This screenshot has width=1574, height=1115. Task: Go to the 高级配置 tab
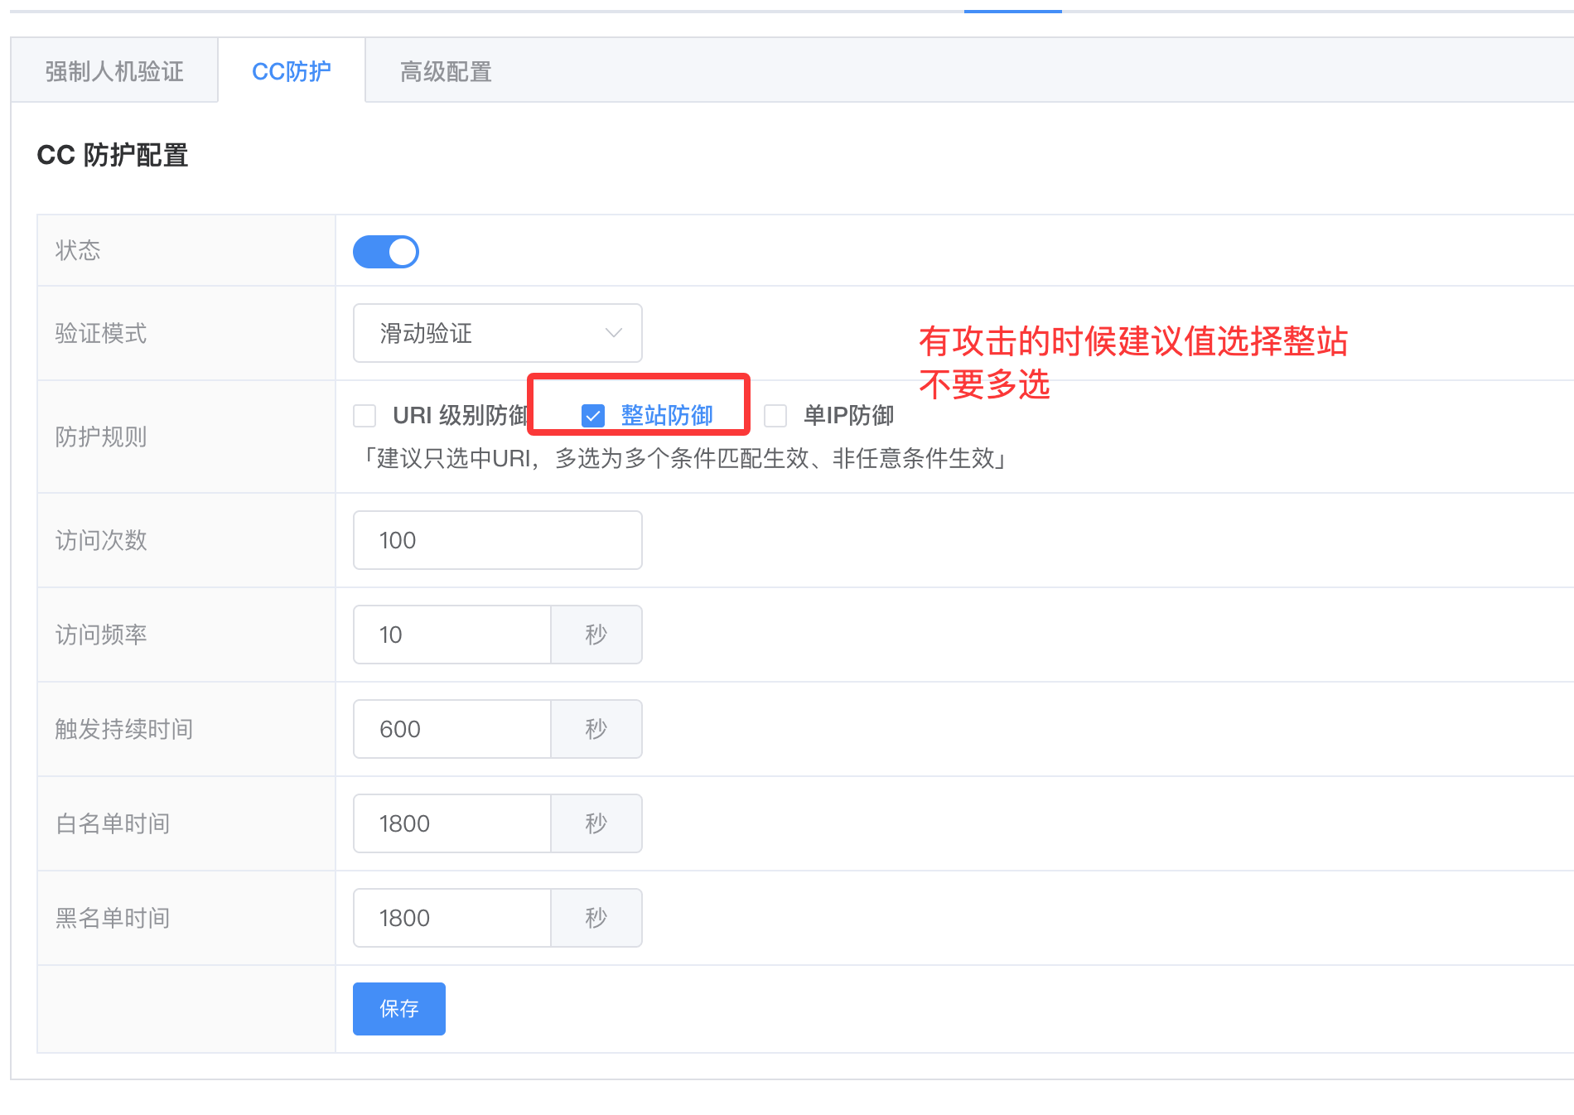tap(446, 71)
